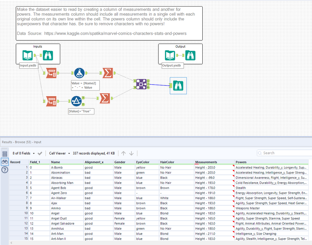Viewport: 312px width, 245px height.
Task: Click the Join tool J output anchor
Action: 148,84
